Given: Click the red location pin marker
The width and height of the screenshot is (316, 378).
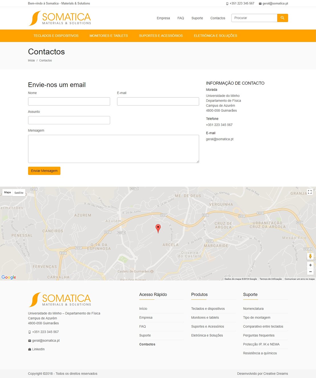Looking at the screenshot, I should point(158,228).
